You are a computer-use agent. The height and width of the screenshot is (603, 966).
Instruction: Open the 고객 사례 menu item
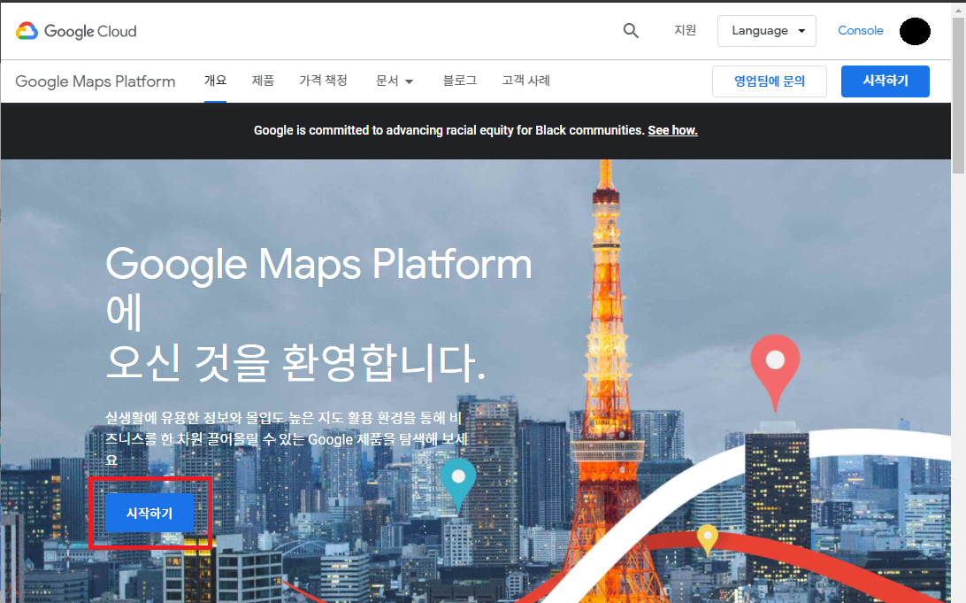point(526,81)
